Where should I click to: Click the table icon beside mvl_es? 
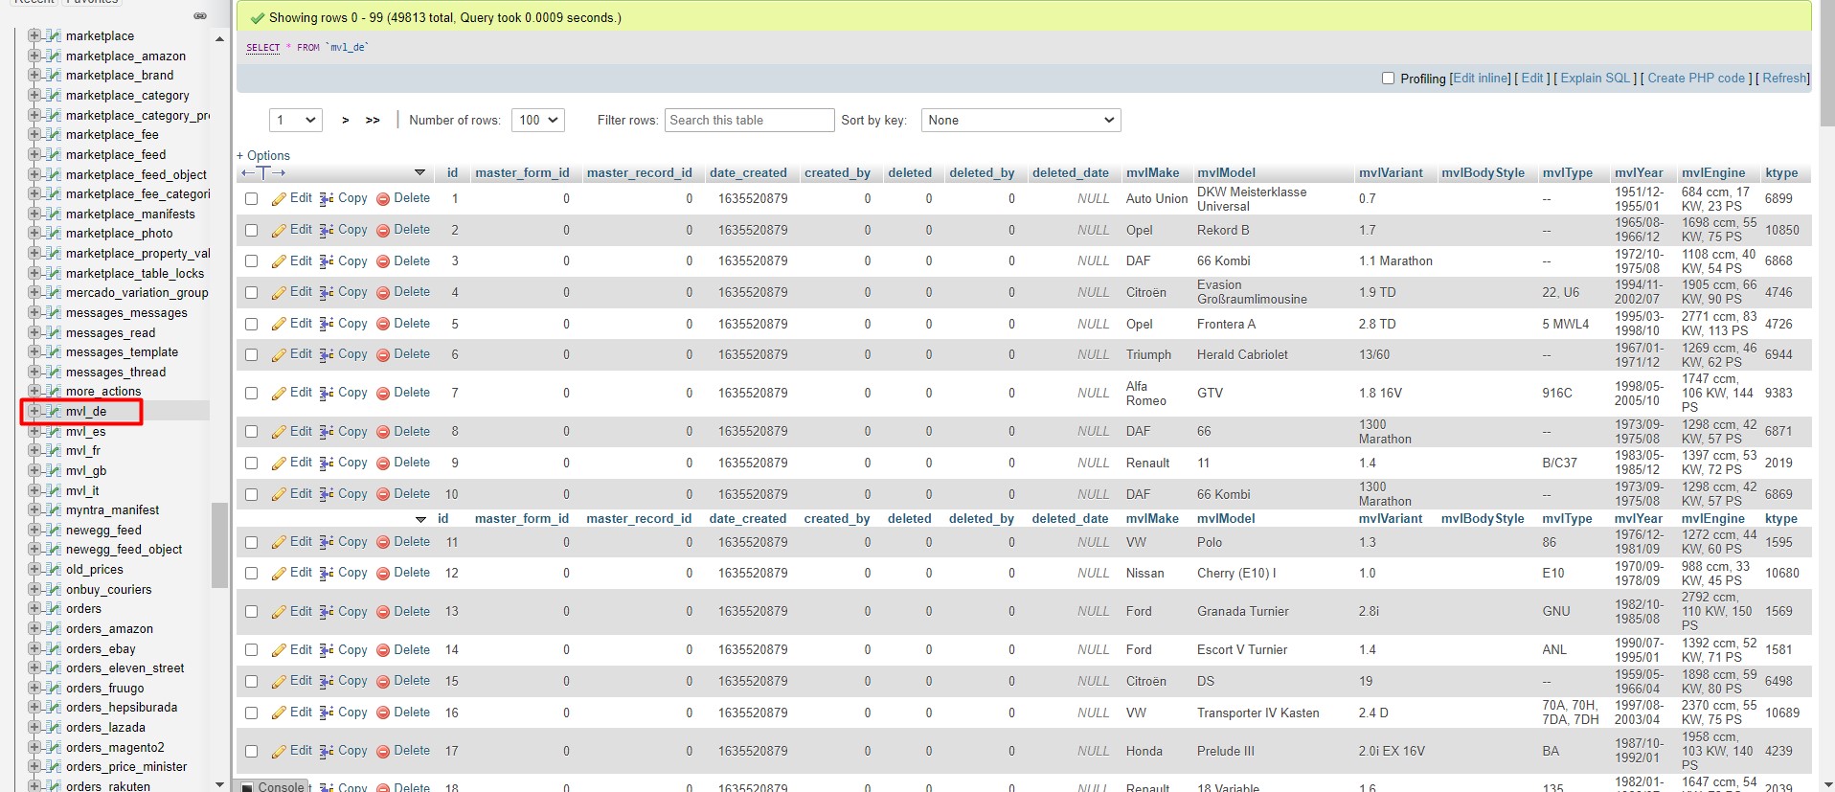pos(54,431)
